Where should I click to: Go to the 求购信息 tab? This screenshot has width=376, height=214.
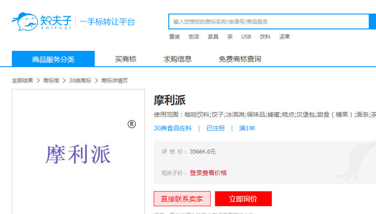point(177,59)
